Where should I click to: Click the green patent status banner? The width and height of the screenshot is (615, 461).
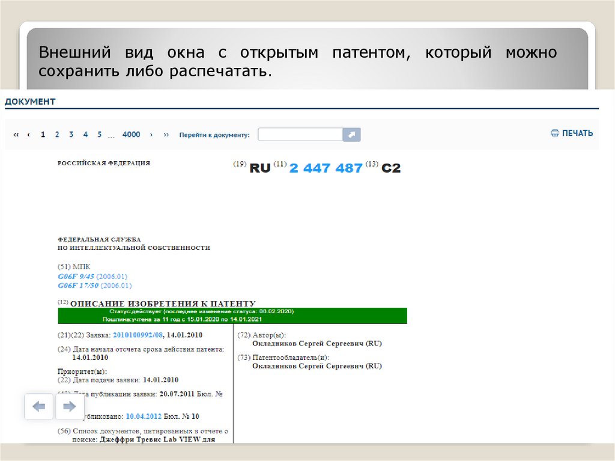tap(232, 316)
